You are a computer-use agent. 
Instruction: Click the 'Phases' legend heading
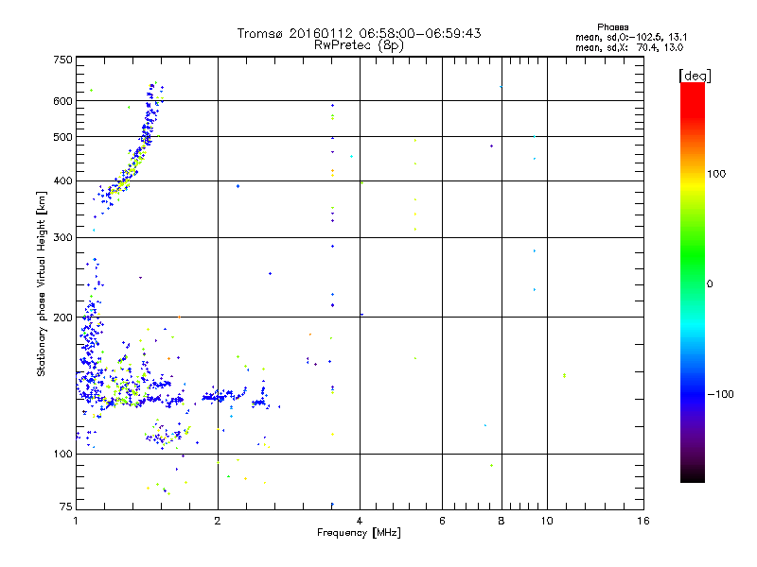tap(612, 27)
